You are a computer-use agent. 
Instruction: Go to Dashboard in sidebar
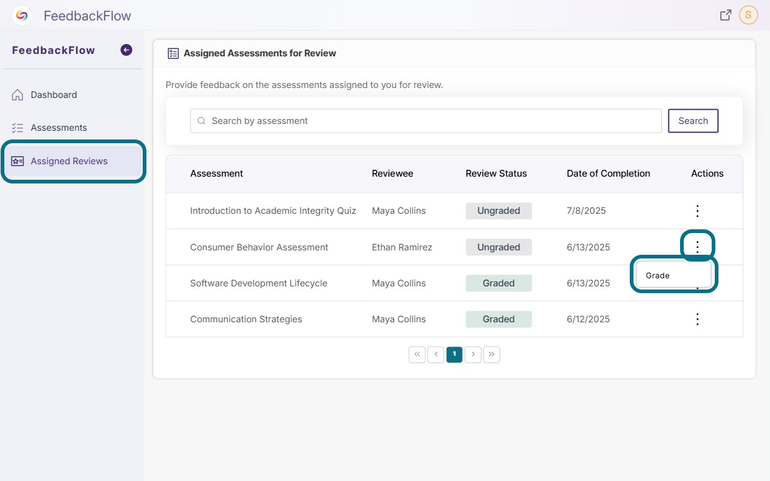click(x=54, y=95)
